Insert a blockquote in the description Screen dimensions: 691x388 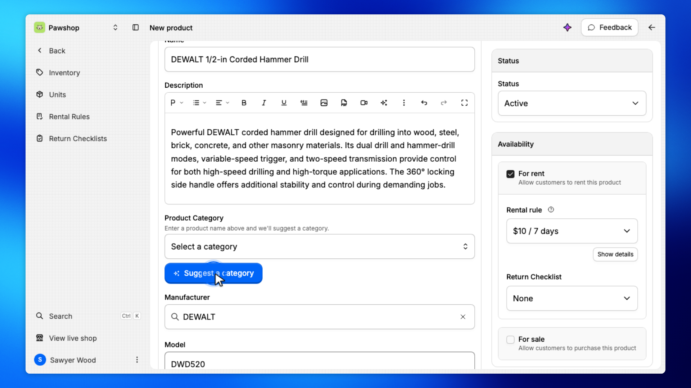(304, 103)
